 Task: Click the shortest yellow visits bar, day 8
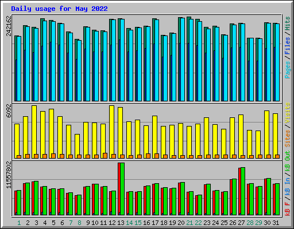coord(77,146)
